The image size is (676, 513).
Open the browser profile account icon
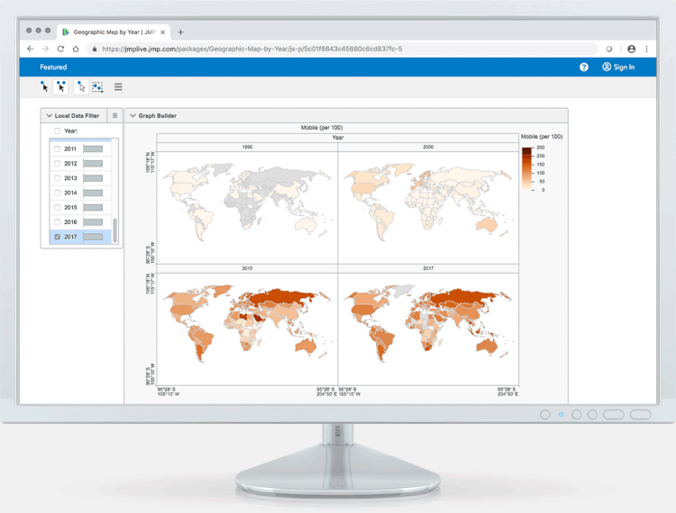(x=632, y=49)
